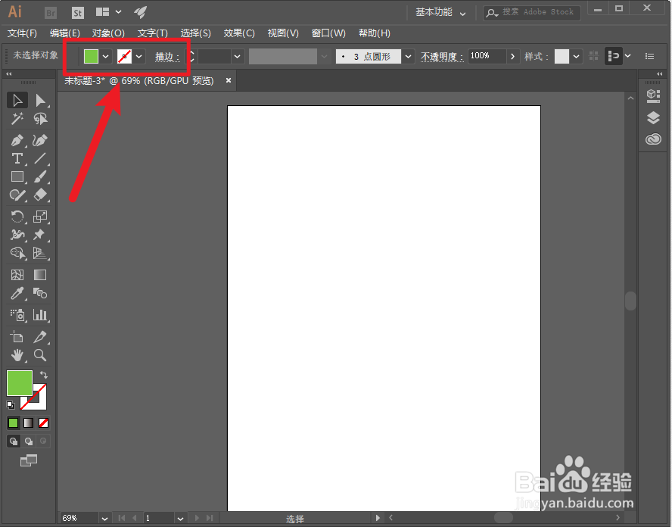Screen dimensions: 672x527
Task: Select the Type tool
Action: (x=17, y=159)
